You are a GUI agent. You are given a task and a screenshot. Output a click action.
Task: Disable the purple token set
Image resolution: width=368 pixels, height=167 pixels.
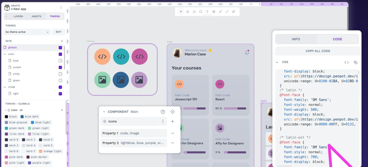coord(60,67)
